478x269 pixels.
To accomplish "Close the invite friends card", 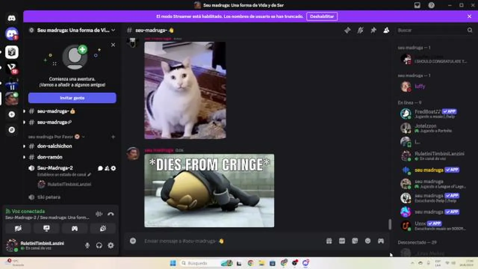I will [113, 45].
